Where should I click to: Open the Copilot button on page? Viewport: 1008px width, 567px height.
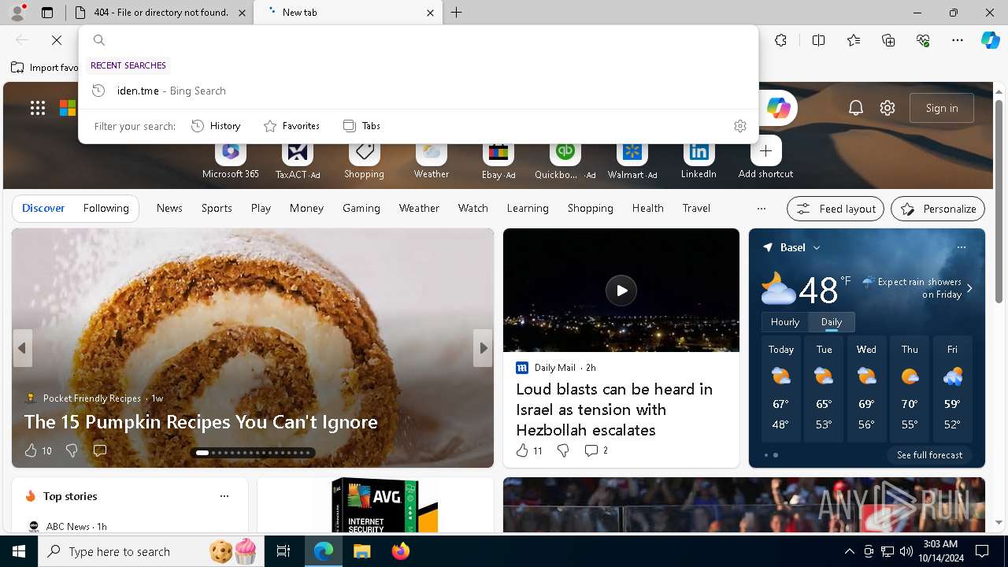coord(778,108)
